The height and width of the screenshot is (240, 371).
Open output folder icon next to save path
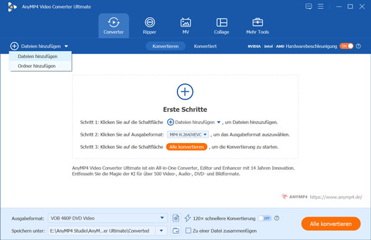pos(176,231)
